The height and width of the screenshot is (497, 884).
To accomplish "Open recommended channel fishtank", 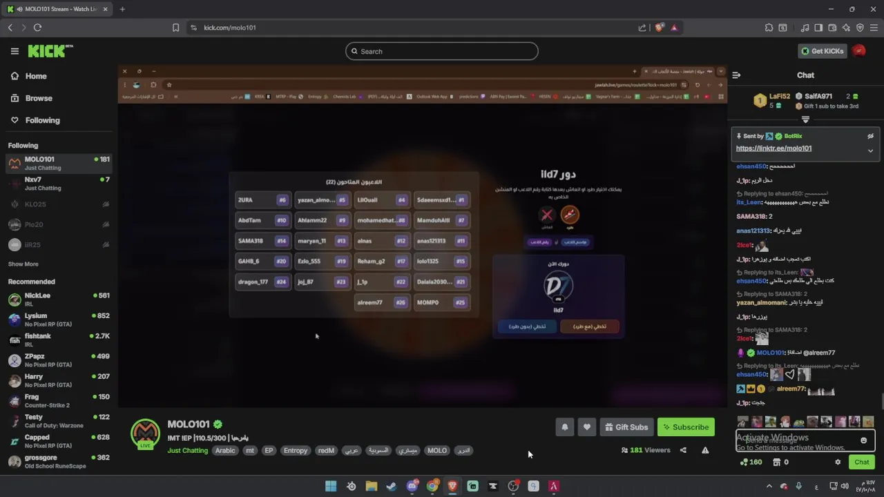I will (59, 340).
